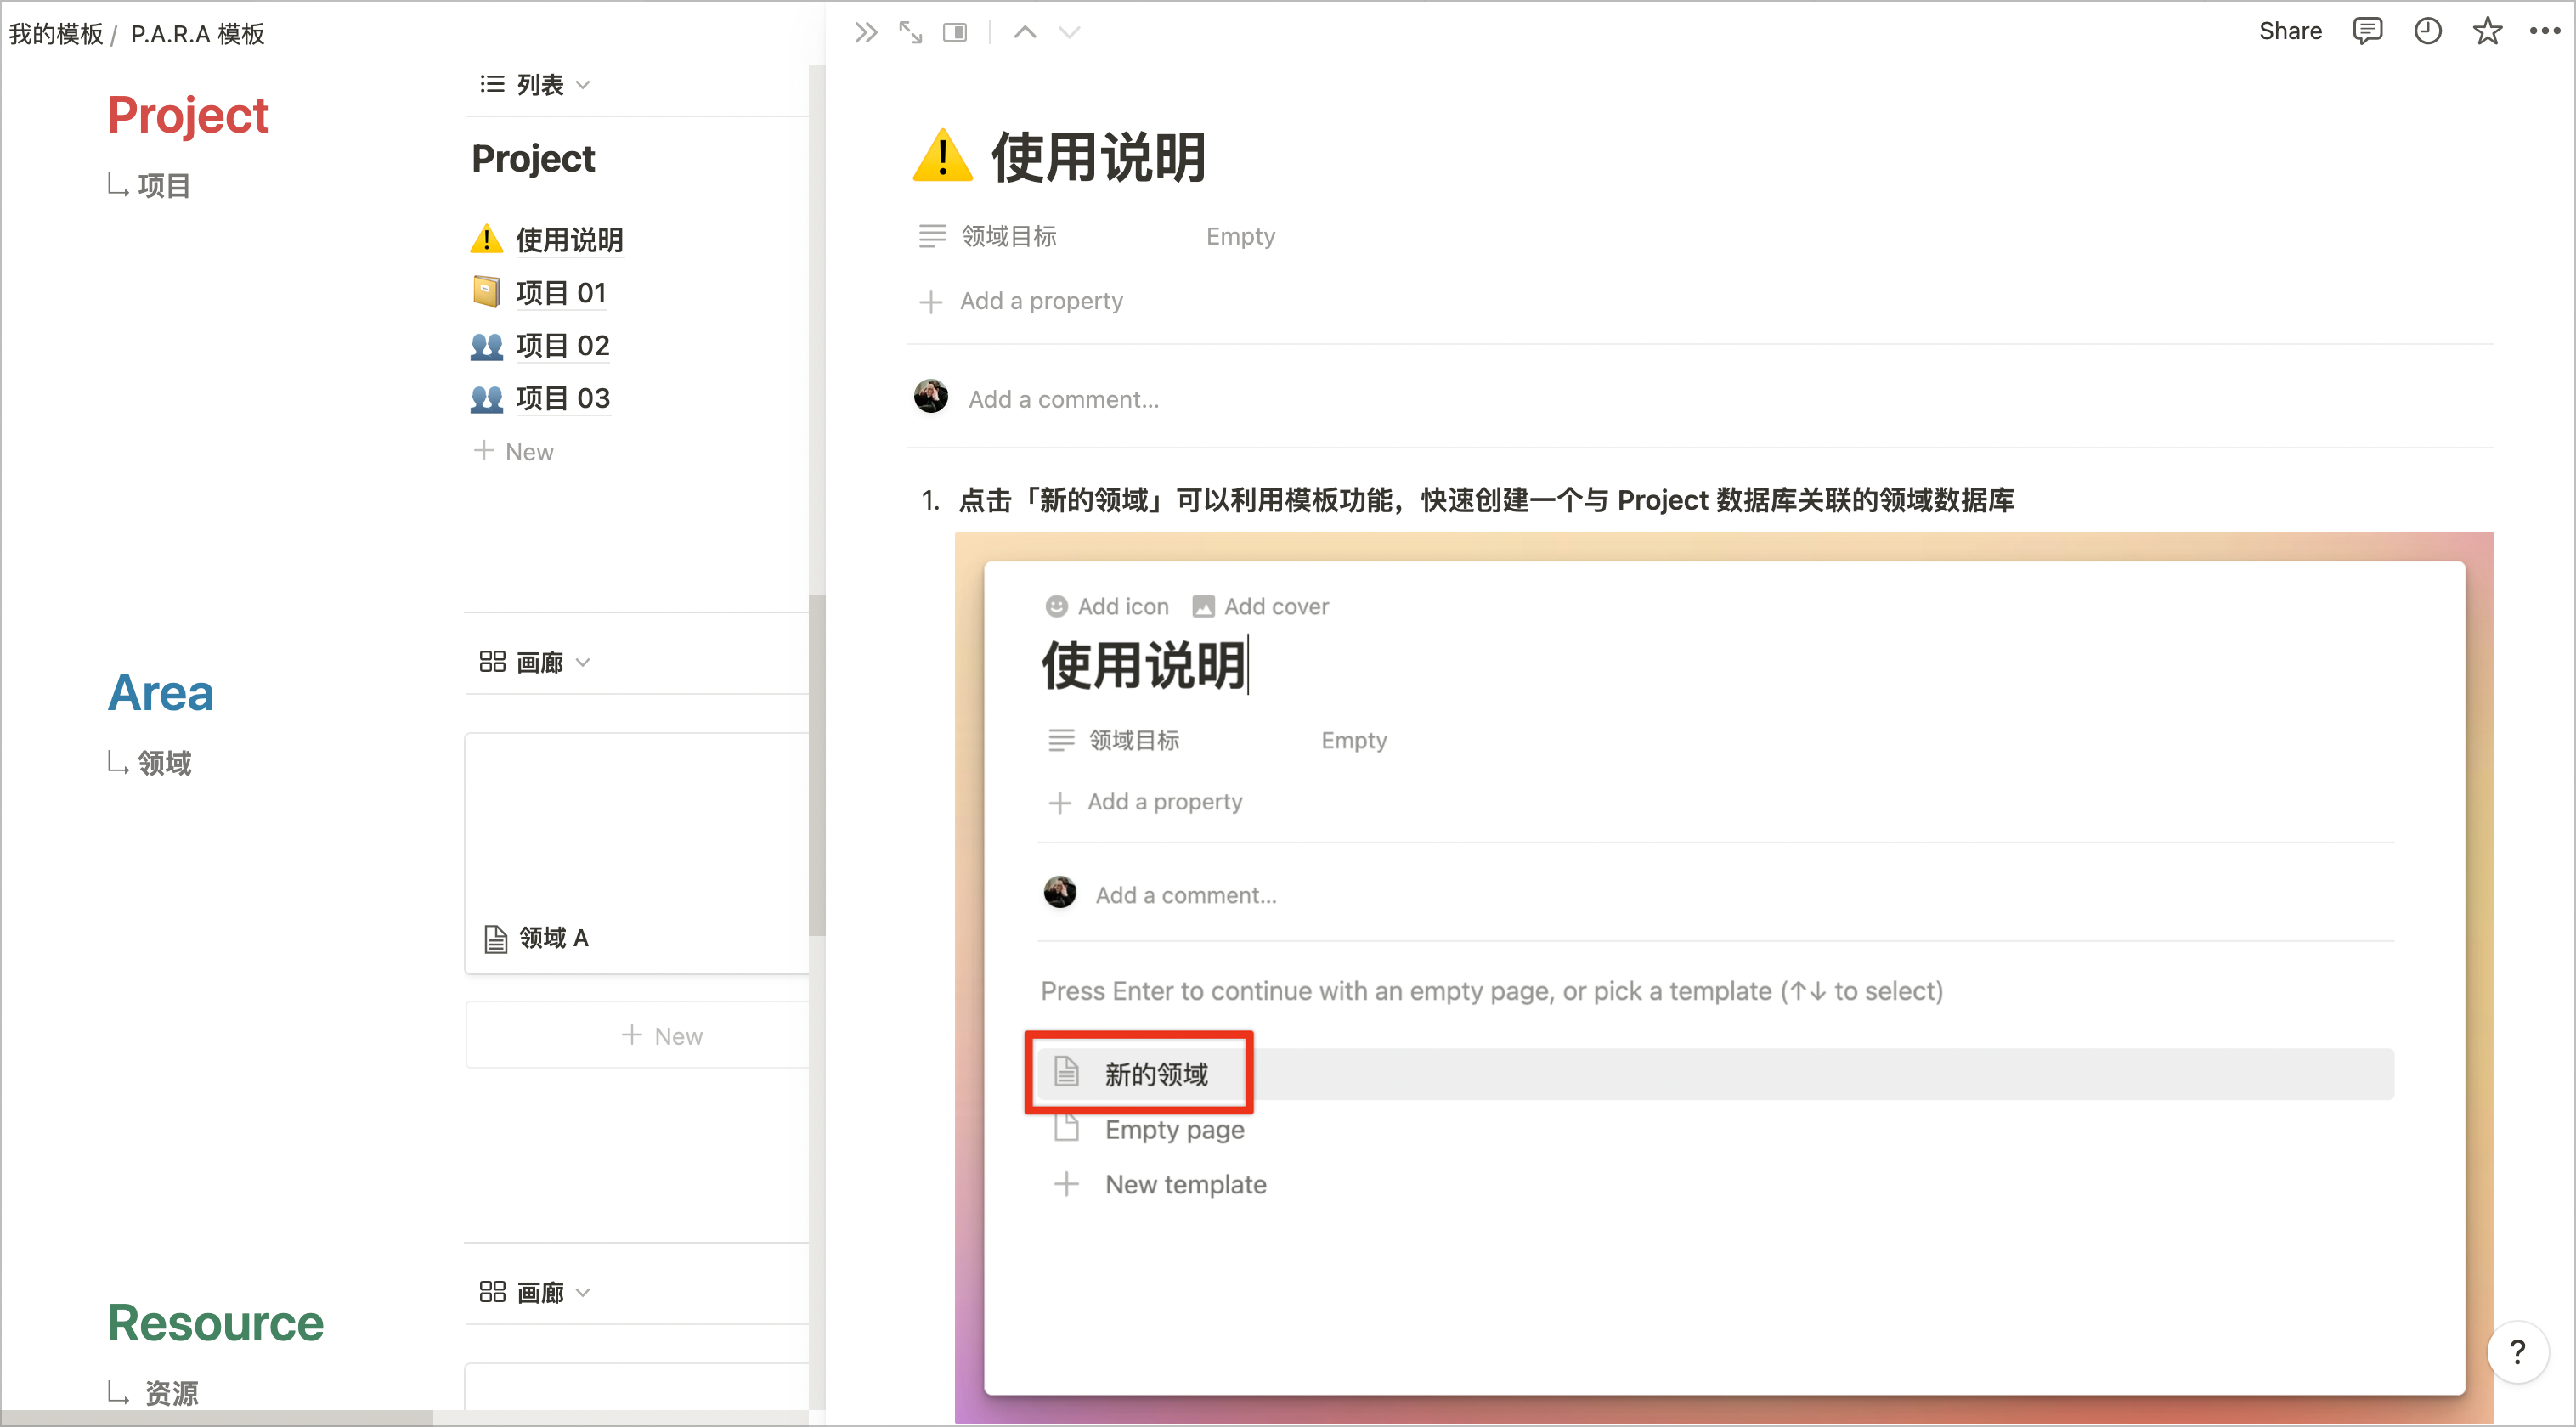Click the folder icon of 项目 01
2576x1427 pixels.
tap(486, 292)
